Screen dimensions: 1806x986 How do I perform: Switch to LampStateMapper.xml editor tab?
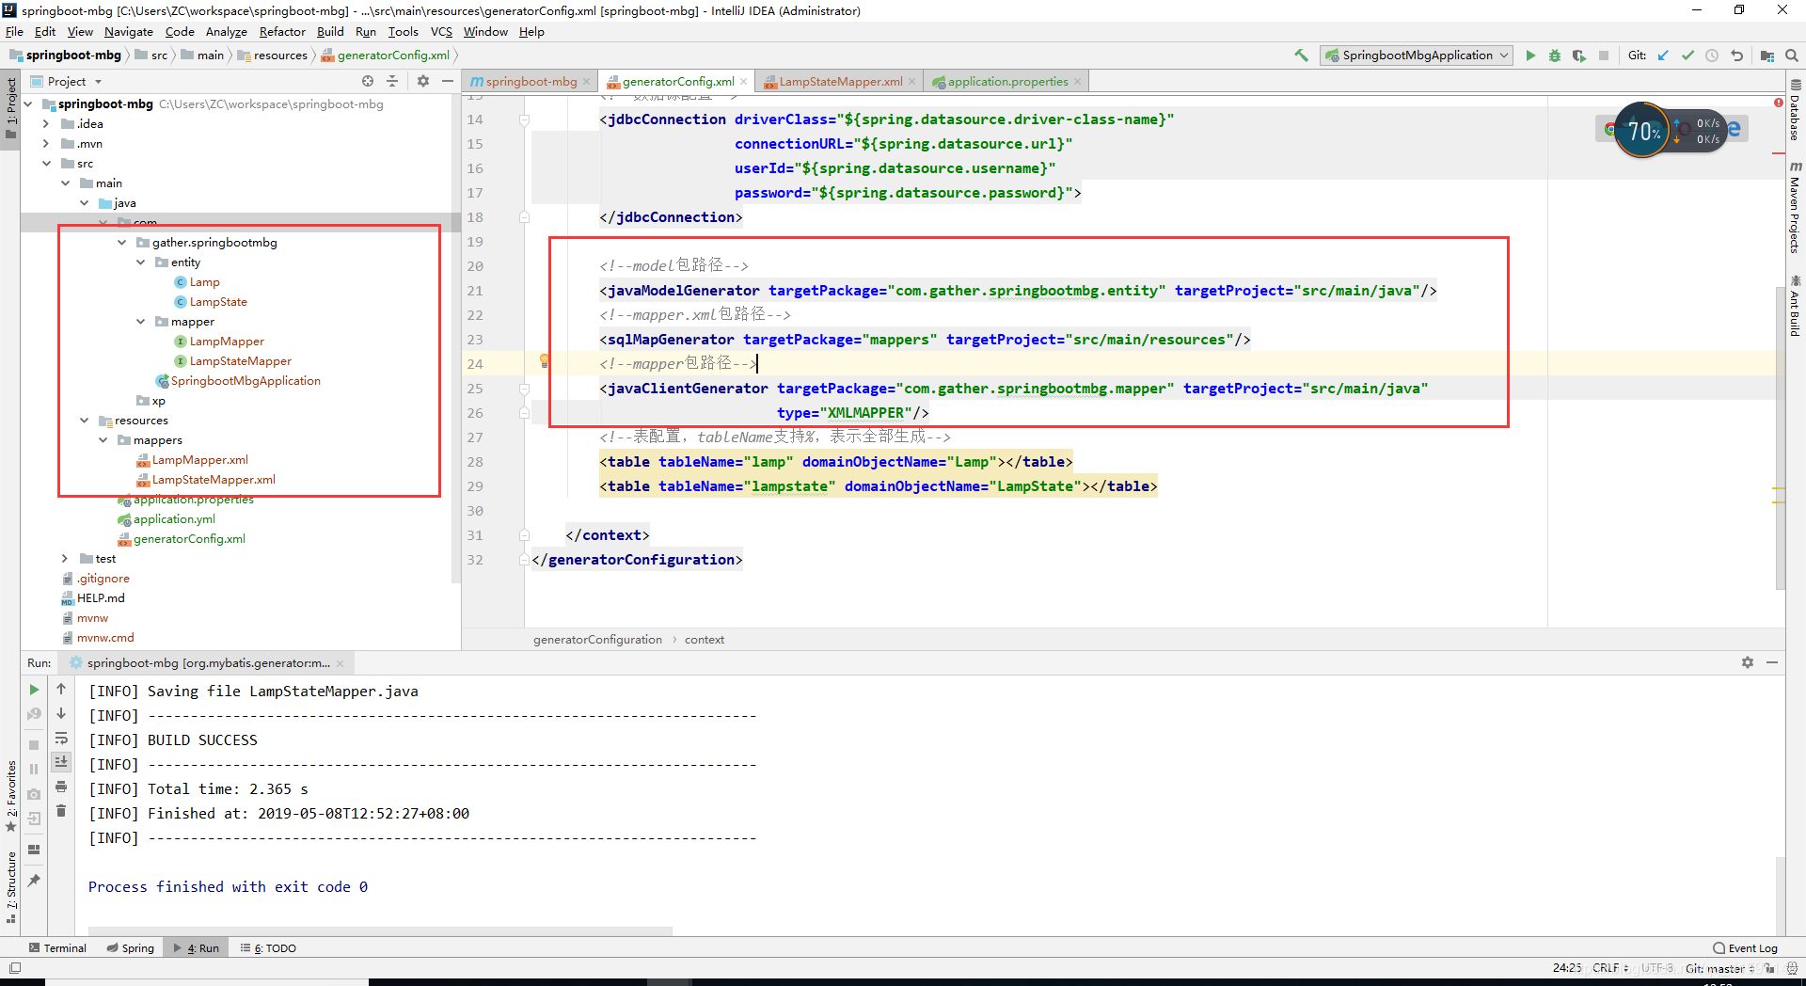coord(841,82)
